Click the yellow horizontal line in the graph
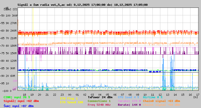Screen dimensions: 201x108 coord(100,75)
